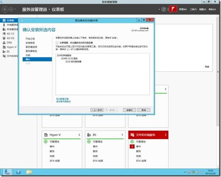Show hidden tray icons arrow
This screenshot has width=221, height=177.
click(185, 172)
